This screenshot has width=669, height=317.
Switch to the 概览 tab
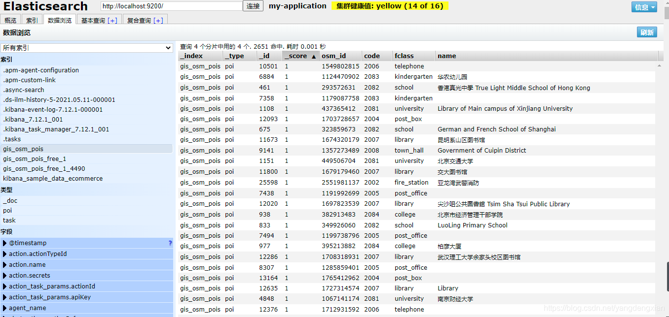pyautogui.click(x=10, y=20)
